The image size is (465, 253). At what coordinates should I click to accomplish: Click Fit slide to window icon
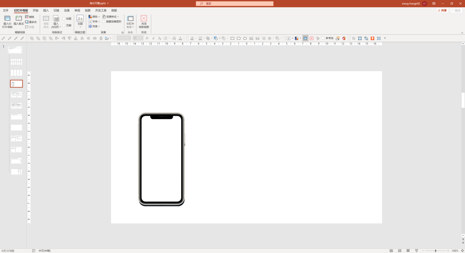[462, 250]
